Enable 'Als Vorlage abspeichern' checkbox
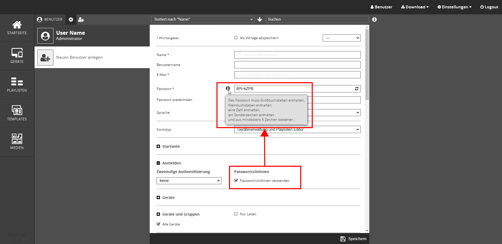This screenshot has height=244, width=502. [236, 38]
